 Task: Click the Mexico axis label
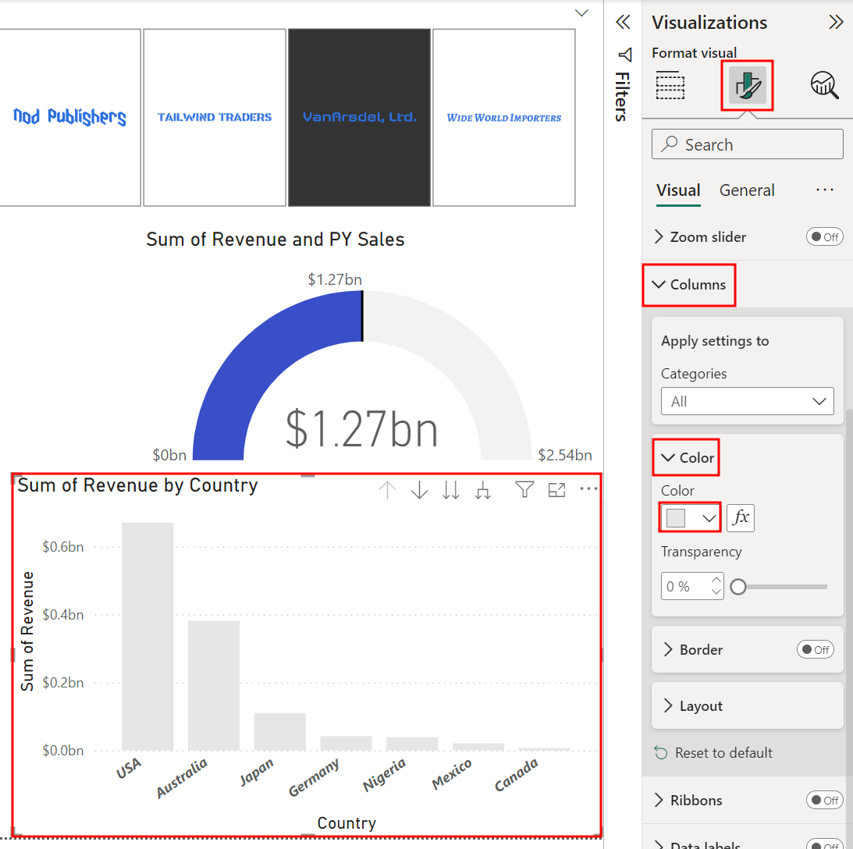pyautogui.click(x=452, y=774)
